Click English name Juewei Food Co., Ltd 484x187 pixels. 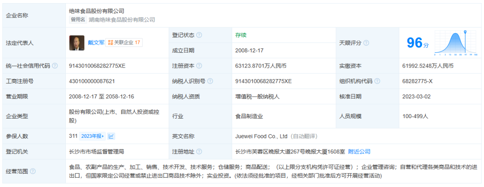261,136
